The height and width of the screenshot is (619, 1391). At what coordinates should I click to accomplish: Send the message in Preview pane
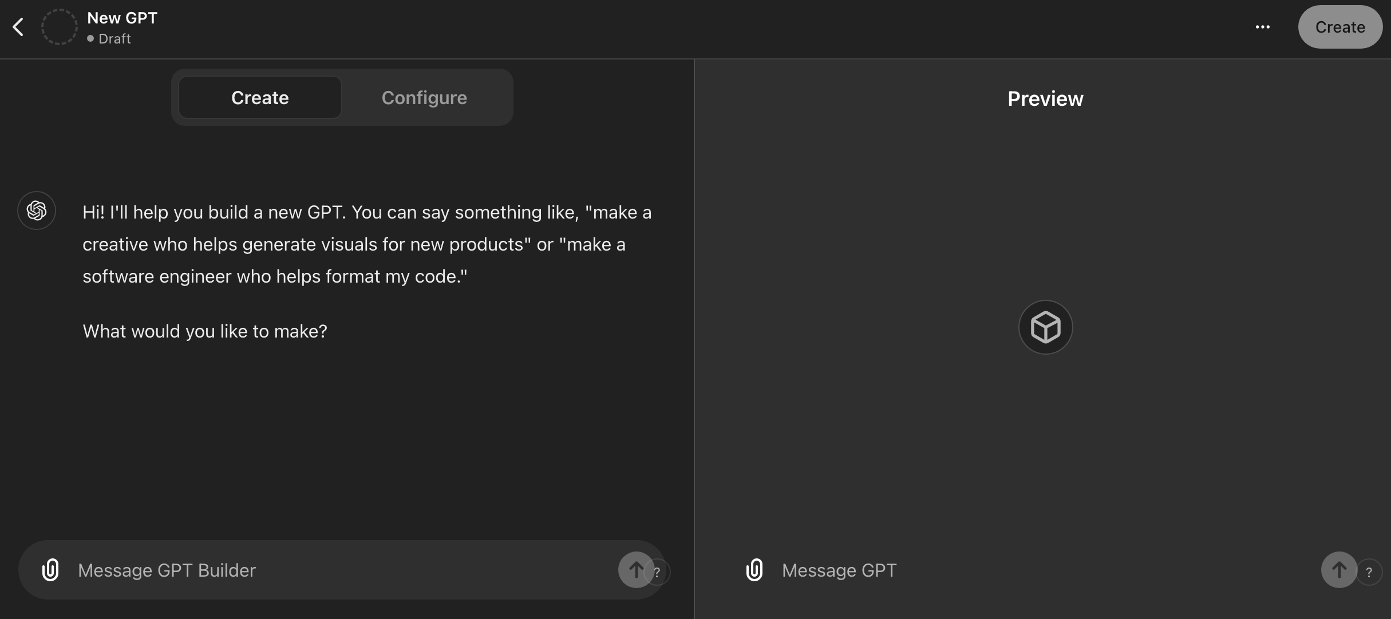1338,570
